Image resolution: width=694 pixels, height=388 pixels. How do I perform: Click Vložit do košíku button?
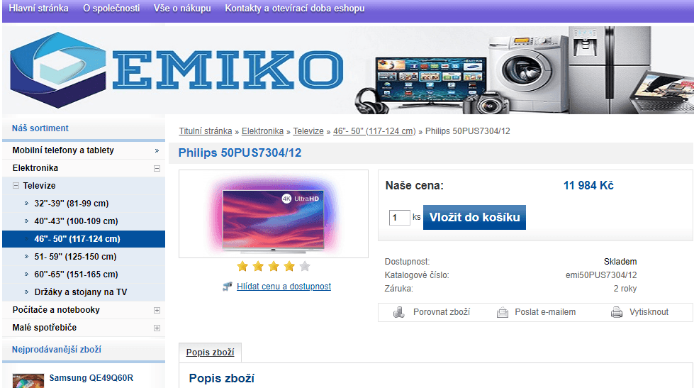[474, 217]
